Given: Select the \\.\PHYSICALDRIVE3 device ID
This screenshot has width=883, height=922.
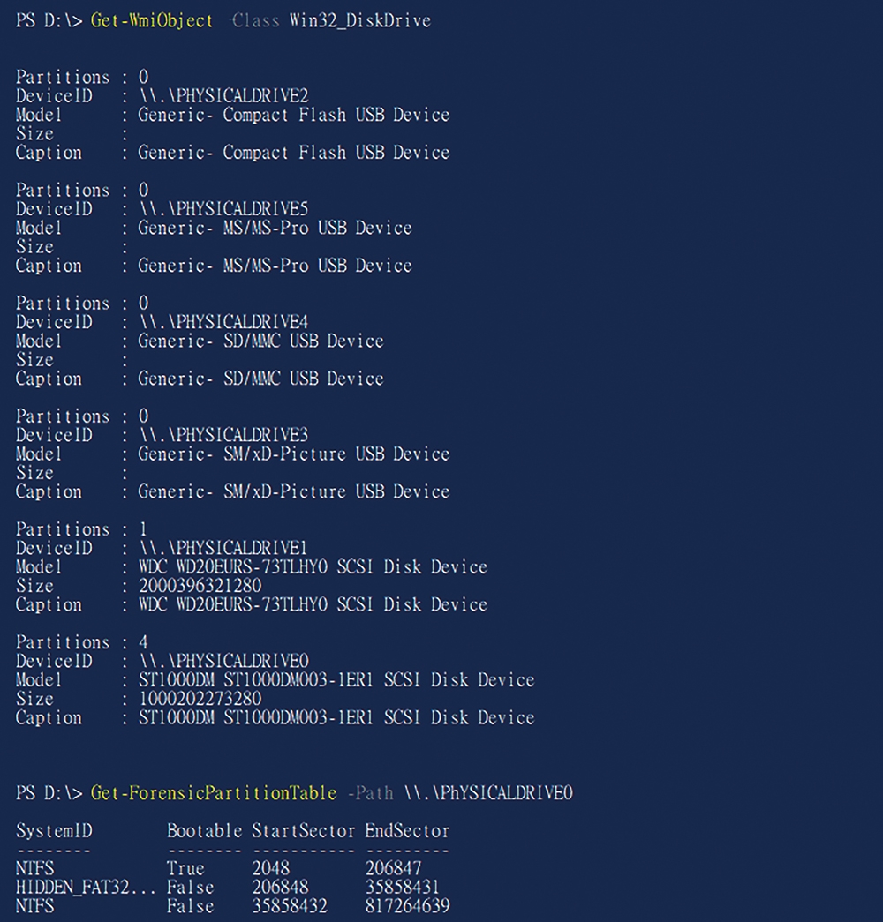Looking at the screenshot, I should 223,434.
